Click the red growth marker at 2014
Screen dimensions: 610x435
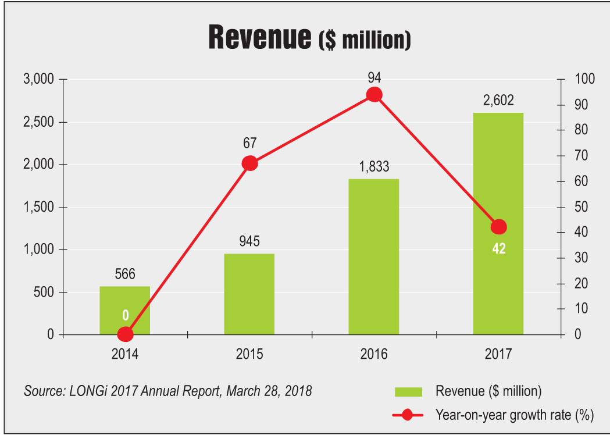click(125, 334)
